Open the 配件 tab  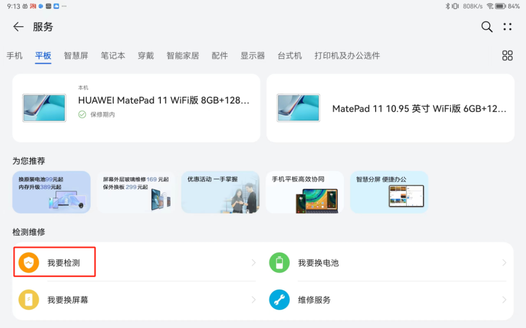click(x=220, y=55)
